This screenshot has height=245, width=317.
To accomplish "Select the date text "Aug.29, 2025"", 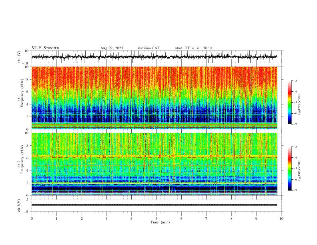I will 112,48.
